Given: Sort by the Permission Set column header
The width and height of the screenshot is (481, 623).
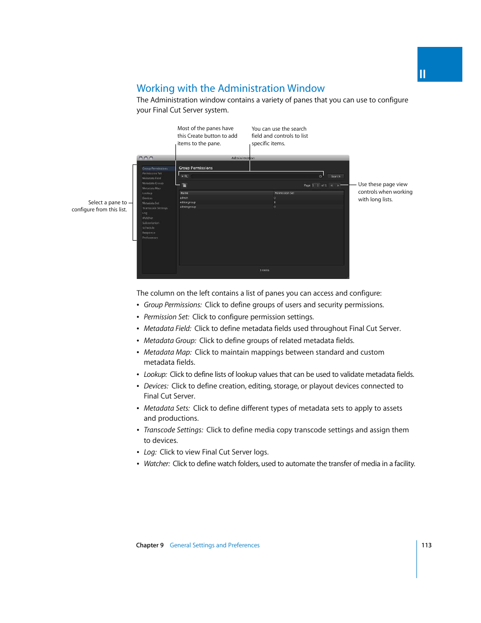Looking at the screenshot, I should pos(309,193).
